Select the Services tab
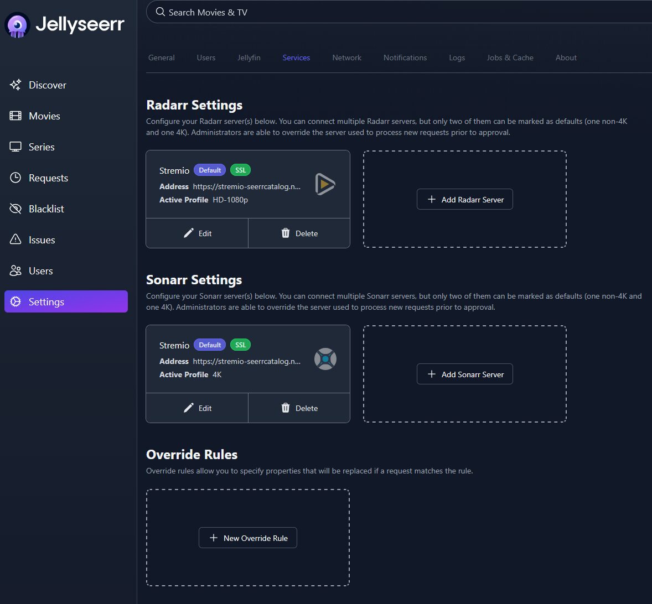652x604 pixels. pos(296,58)
